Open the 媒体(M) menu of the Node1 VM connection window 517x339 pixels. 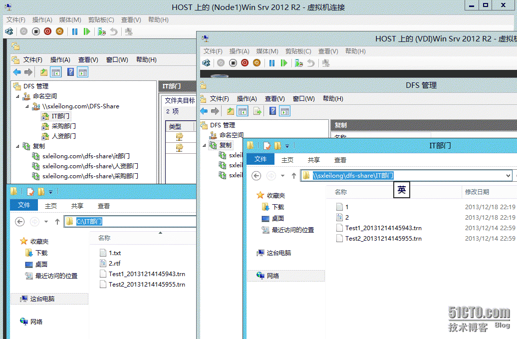tap(70, 20)
